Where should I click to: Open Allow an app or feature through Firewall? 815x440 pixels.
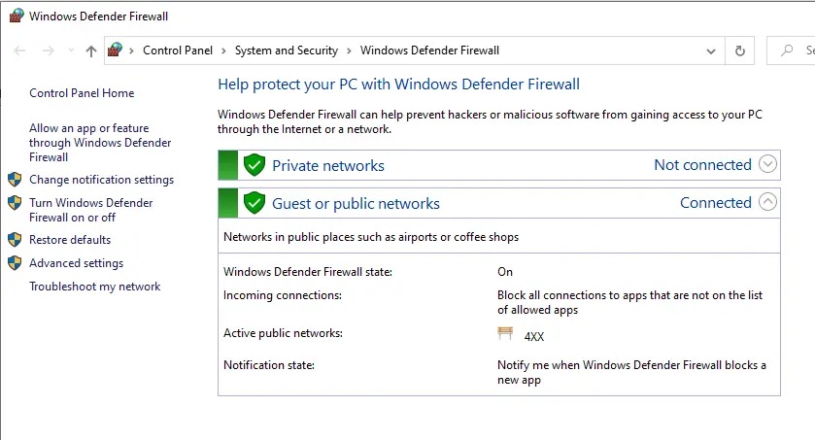pyautogui.click(x=100, y=143)
